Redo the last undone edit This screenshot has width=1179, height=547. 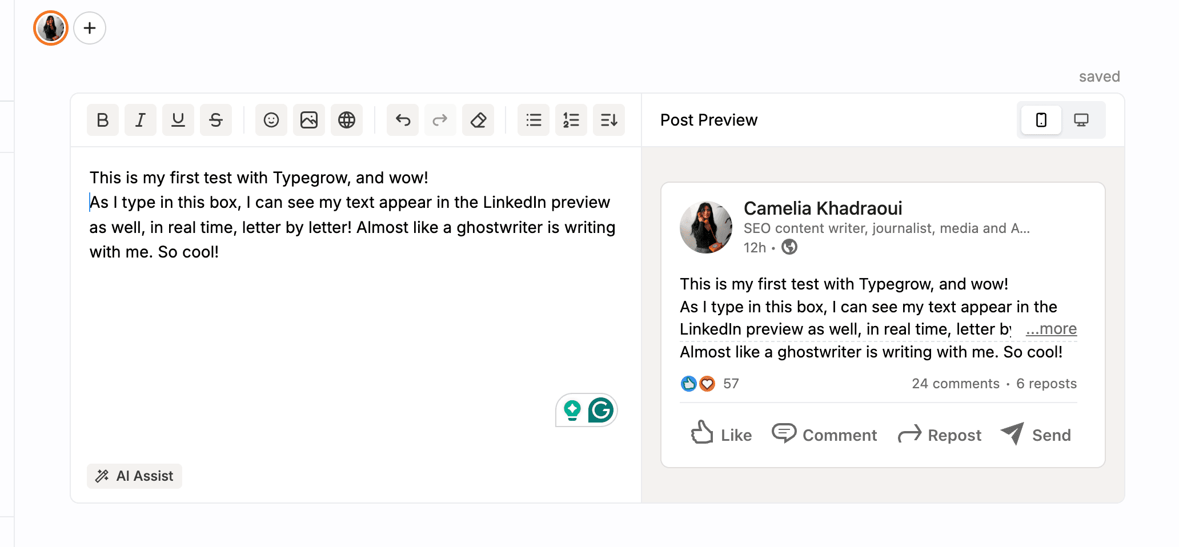[x=440, y=120]
